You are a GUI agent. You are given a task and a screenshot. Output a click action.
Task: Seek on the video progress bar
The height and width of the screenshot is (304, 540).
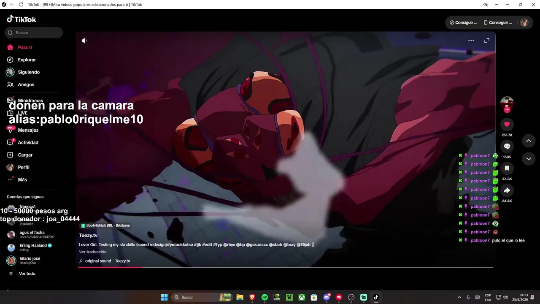coord(285,267)
